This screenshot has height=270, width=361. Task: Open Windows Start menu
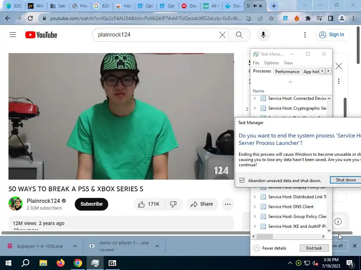pyautogui.click(x=8, y=263)
